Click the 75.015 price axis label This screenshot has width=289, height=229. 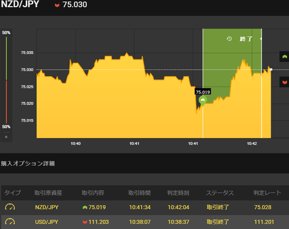pyautogui.click(x=27, y=120)
